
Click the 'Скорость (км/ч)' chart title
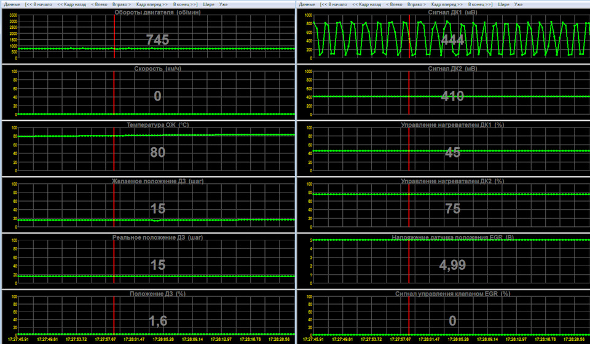tap(158, 68)
